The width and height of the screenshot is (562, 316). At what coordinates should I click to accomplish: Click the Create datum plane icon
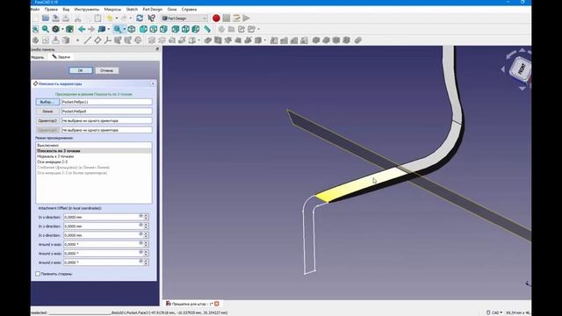pyautogui.click(x=97, y=40)
